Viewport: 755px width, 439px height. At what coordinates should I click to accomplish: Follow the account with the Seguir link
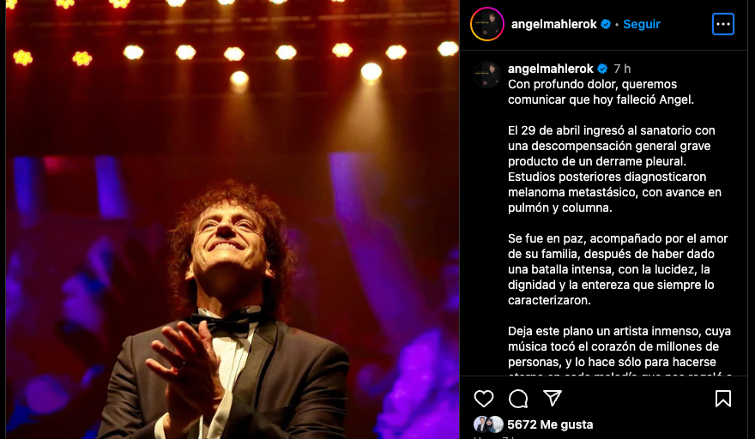tap(642, 24)
